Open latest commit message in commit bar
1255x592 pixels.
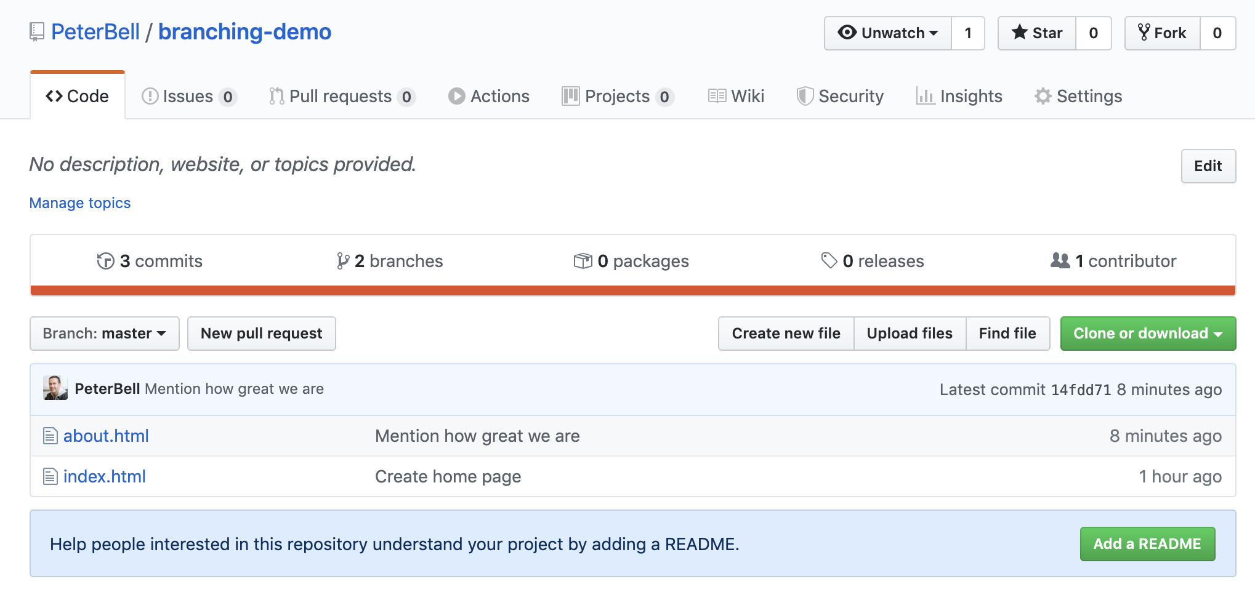click(x=235, y=389)
